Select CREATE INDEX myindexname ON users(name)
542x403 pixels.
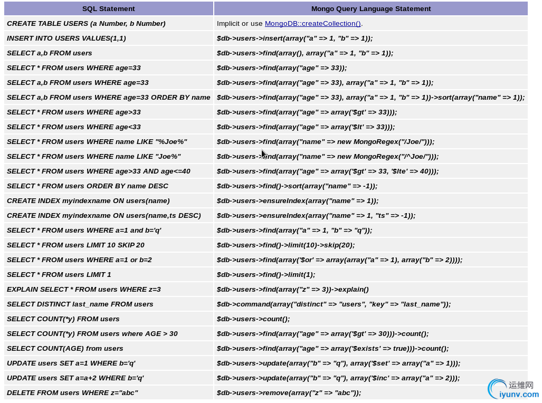109,201
